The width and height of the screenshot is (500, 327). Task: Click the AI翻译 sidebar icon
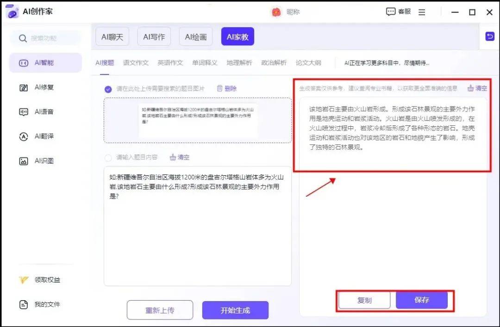point(24,137)
